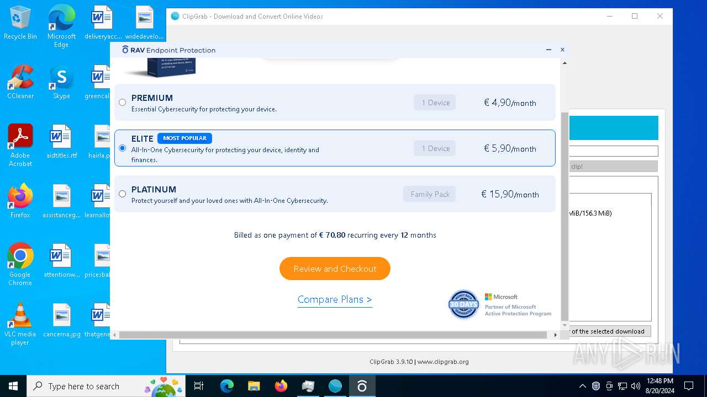Click scroll right arrow in RAV window
This screenshot has height=397, width=707.
(555, 335)
